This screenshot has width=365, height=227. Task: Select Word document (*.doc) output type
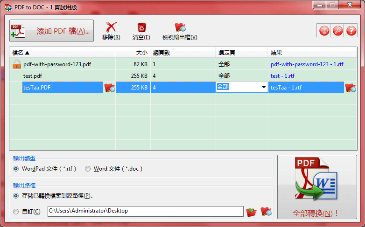coord(114,169)
